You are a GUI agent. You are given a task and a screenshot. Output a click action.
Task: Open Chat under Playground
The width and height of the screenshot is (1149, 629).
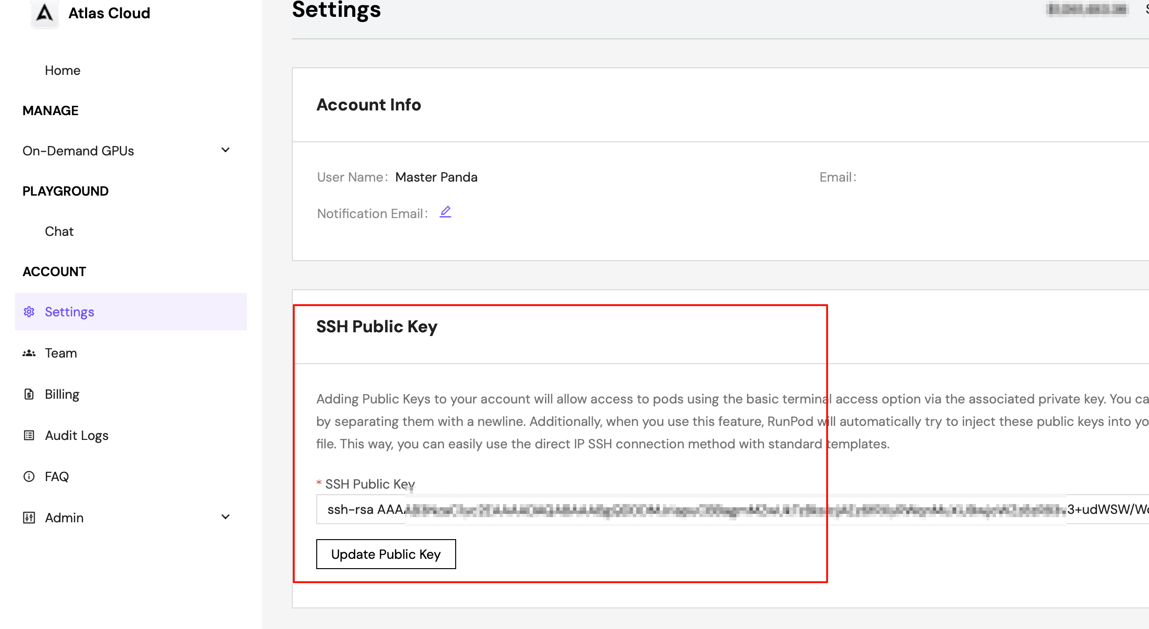(x=59, y=231)
